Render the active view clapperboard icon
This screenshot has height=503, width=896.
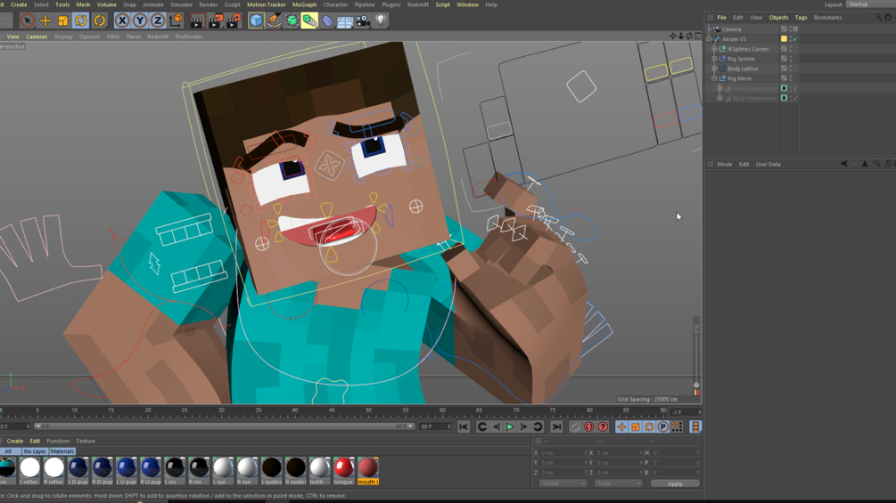(x=196, y=21)
